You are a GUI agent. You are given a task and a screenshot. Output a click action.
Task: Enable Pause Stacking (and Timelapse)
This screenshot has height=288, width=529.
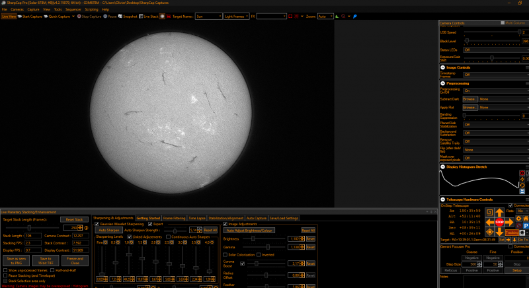[x=5, y=275]
